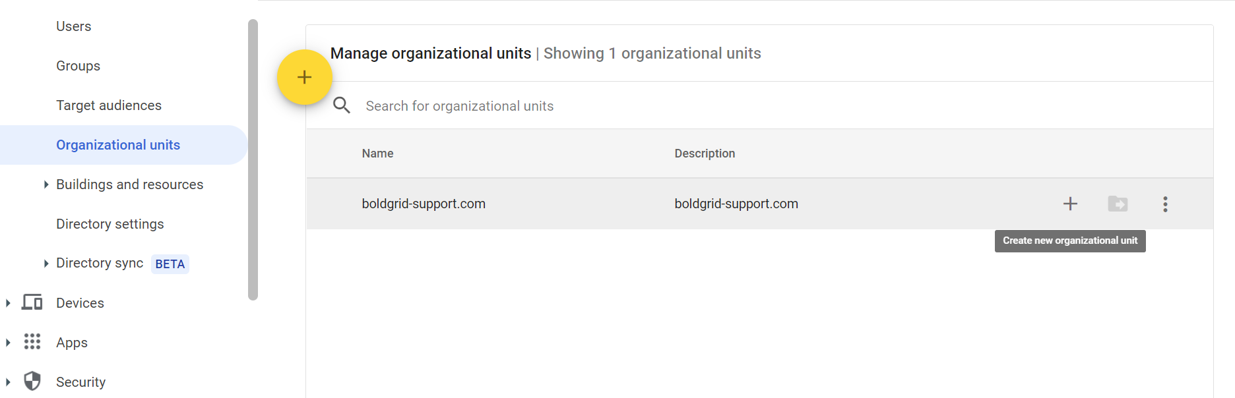Expand the Directory sync arrow
1235x398 pixels.
tap(46, 264)
